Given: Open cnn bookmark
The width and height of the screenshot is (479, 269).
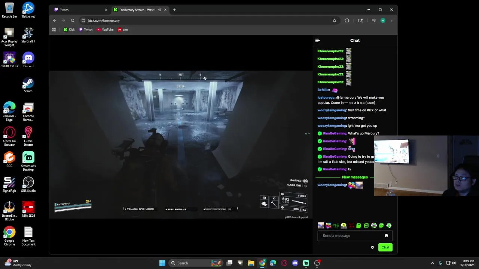Looking at the screenshot, I should 123,30.
